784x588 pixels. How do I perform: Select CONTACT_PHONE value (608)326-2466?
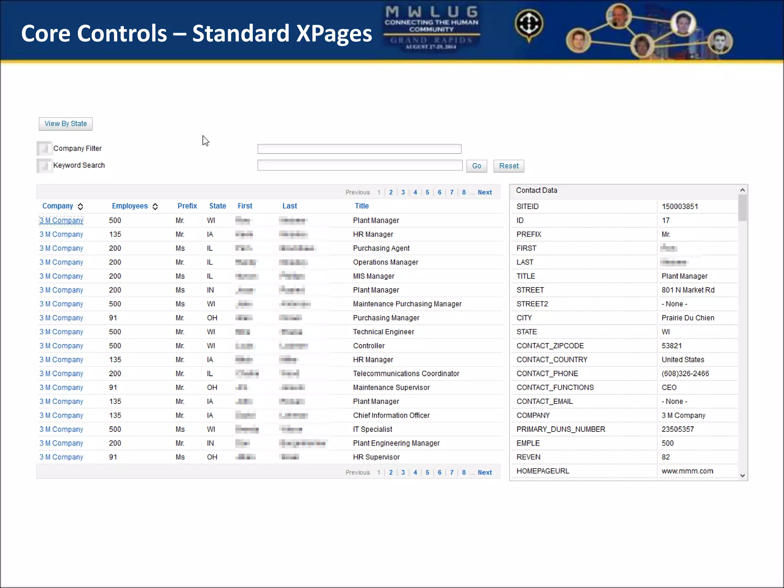(x=685, y=374)
